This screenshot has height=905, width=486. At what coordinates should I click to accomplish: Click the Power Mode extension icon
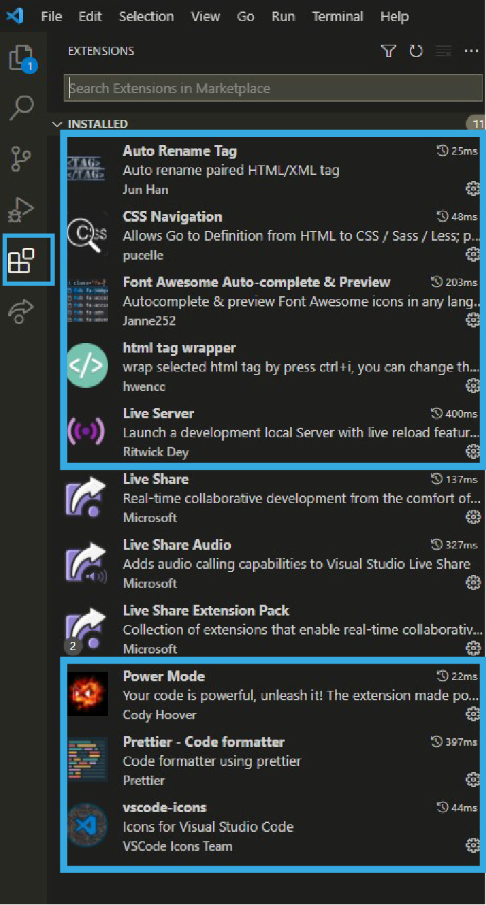pyautogui.click(x=87, y=694)
